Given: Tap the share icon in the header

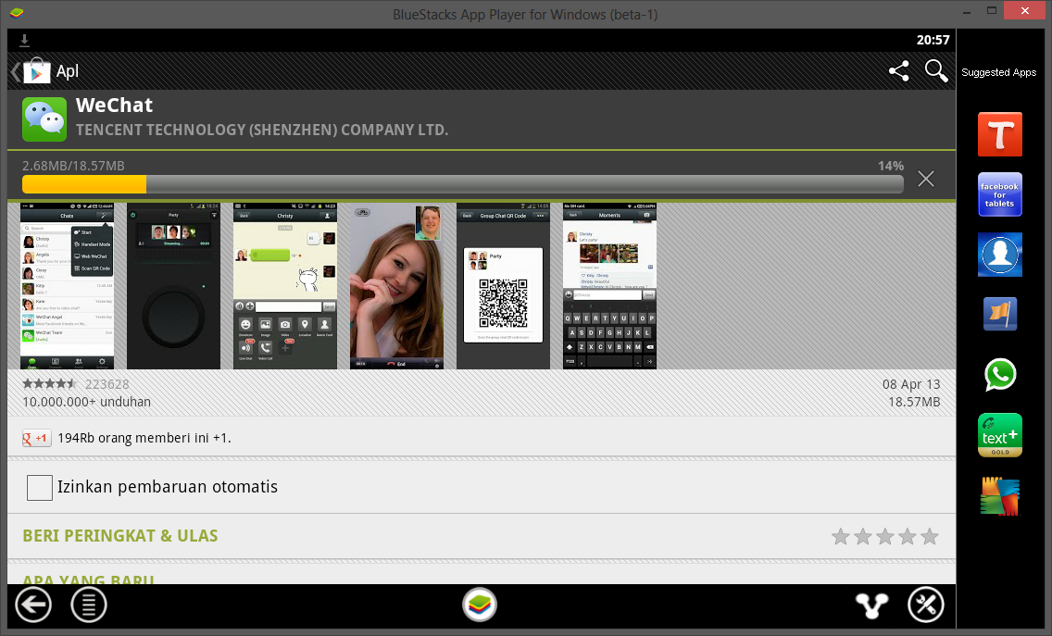Looking at the screenshot, I should click(x=899, y=70).
